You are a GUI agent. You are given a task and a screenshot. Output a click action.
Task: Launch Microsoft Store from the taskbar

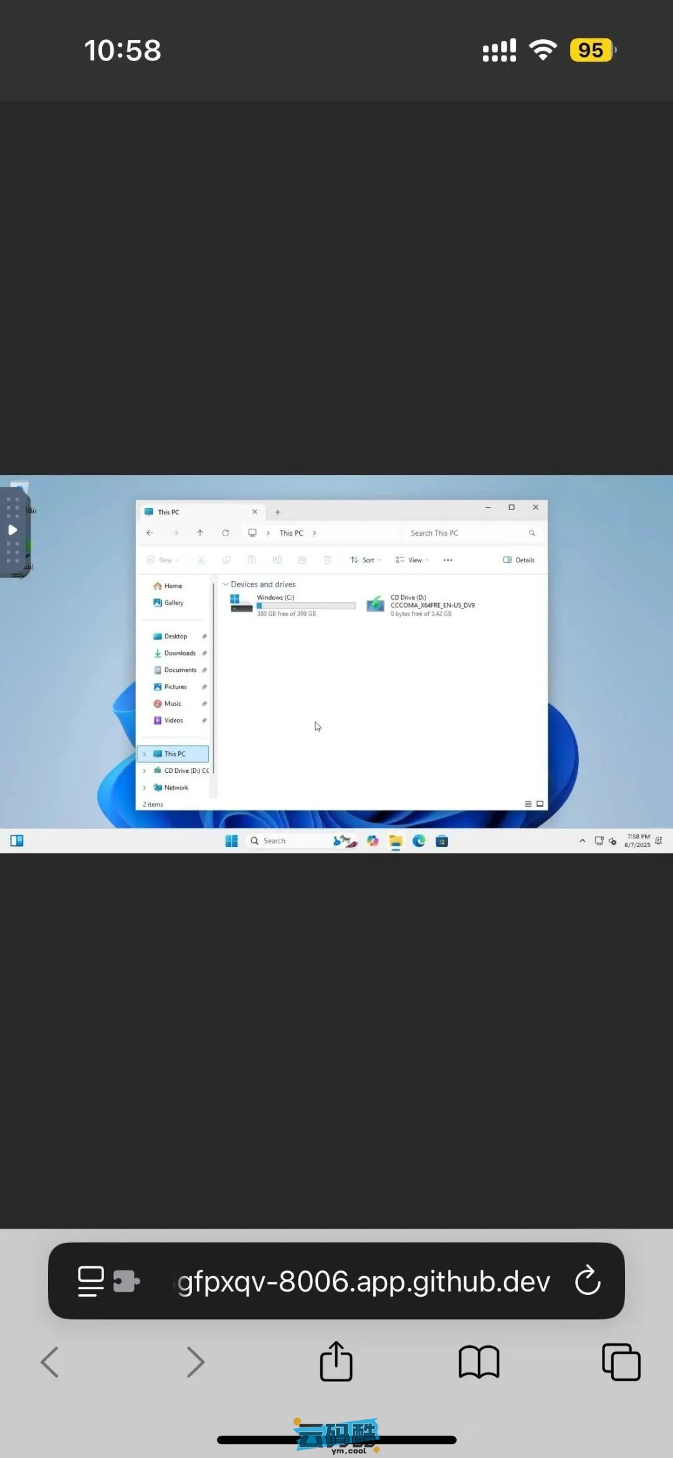click(442, 841)
